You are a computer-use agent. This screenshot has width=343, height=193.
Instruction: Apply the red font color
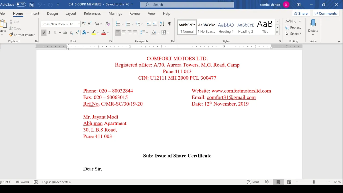[x=103, y=32]
